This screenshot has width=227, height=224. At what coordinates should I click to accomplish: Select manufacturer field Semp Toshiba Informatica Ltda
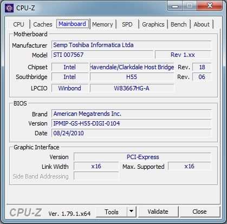[x=132, y=45]
